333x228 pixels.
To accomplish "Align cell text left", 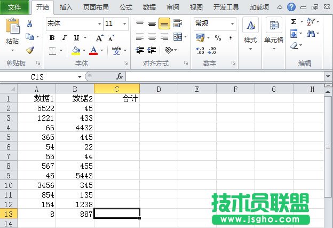I will click(x=140, y=37).
